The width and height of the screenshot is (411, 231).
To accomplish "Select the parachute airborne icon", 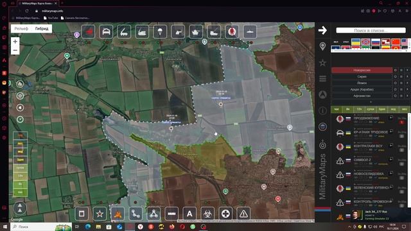I will tap(160, 31).
